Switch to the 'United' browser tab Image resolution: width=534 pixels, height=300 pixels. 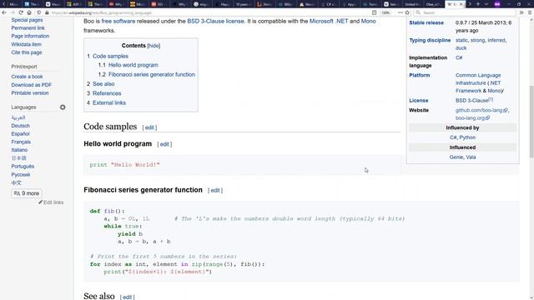[412, 4]
